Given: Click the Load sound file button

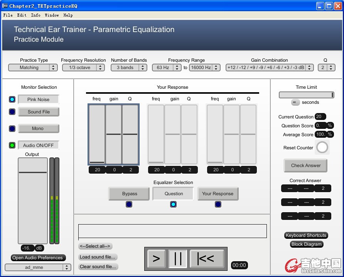Looking at the screenshot, I should pos(98,257).
